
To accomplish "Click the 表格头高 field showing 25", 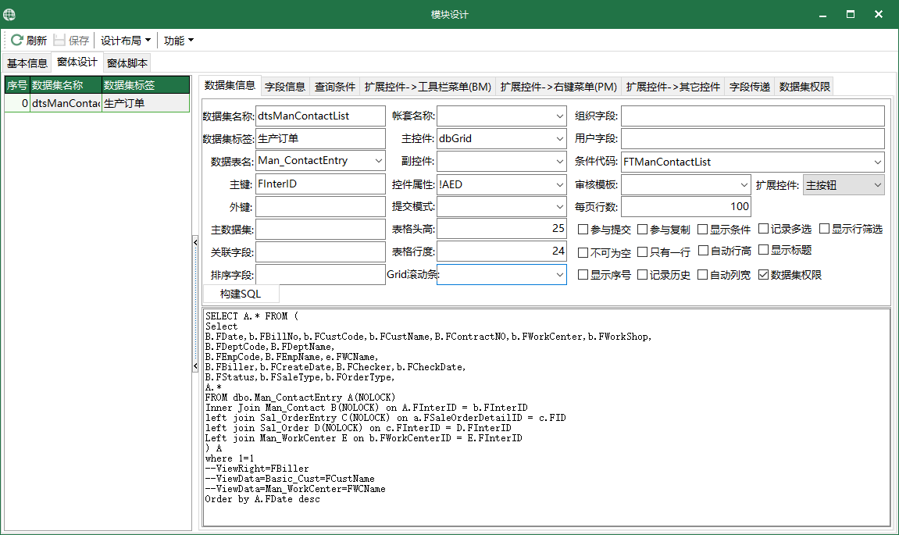I will point(501,229).
